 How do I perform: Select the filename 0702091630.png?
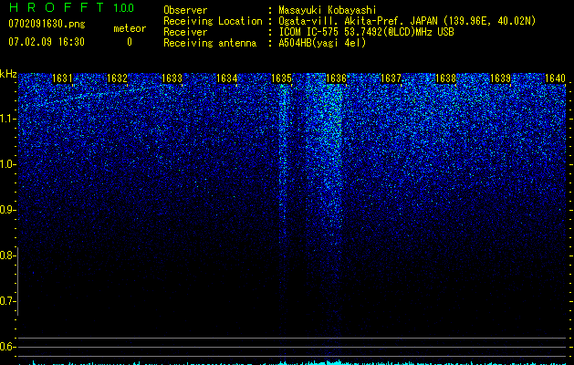coord(47,25)
